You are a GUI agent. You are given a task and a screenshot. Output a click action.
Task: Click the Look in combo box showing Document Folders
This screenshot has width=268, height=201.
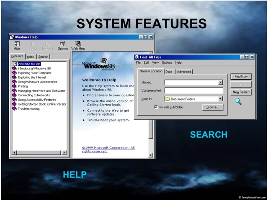click(x=193, y=99)
